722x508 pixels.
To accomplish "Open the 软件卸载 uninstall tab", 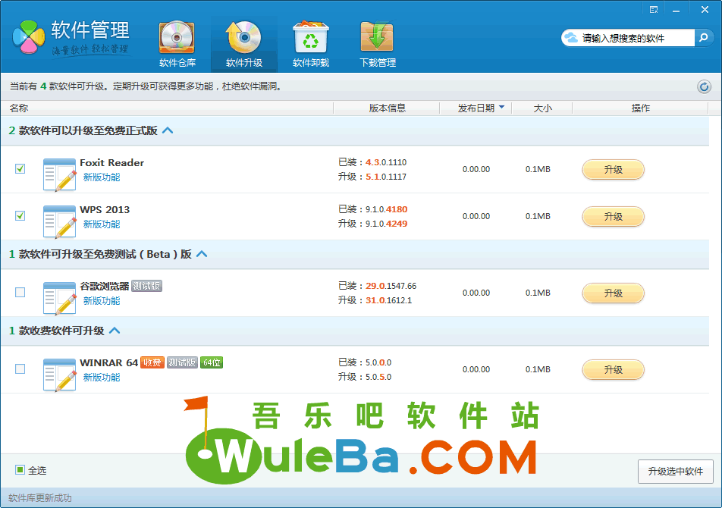I will pos(311,44).
